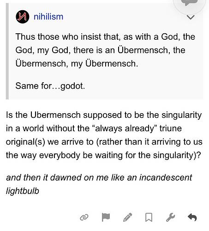Click the paragraph starting "Is the Ubermensch supposed"

tap(104, 135)
